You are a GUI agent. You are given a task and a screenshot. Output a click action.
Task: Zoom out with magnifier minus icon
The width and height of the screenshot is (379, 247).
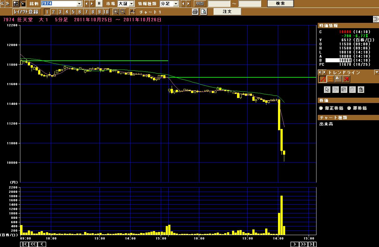(123, 12)
